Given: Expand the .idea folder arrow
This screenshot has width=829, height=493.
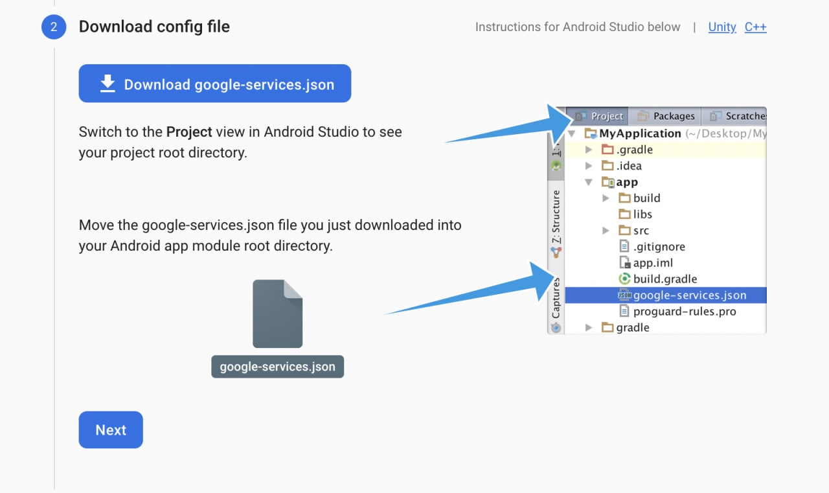Looking at the screenshot, I should point(589,166).
